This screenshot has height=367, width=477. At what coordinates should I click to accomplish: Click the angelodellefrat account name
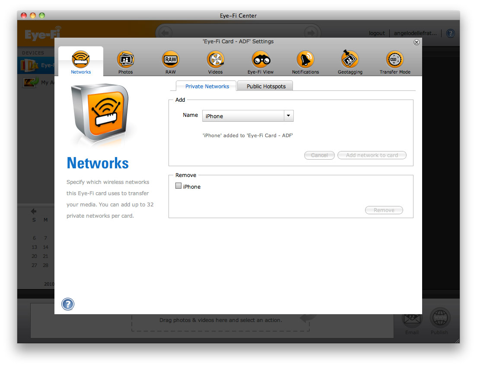tap(415, 33)
